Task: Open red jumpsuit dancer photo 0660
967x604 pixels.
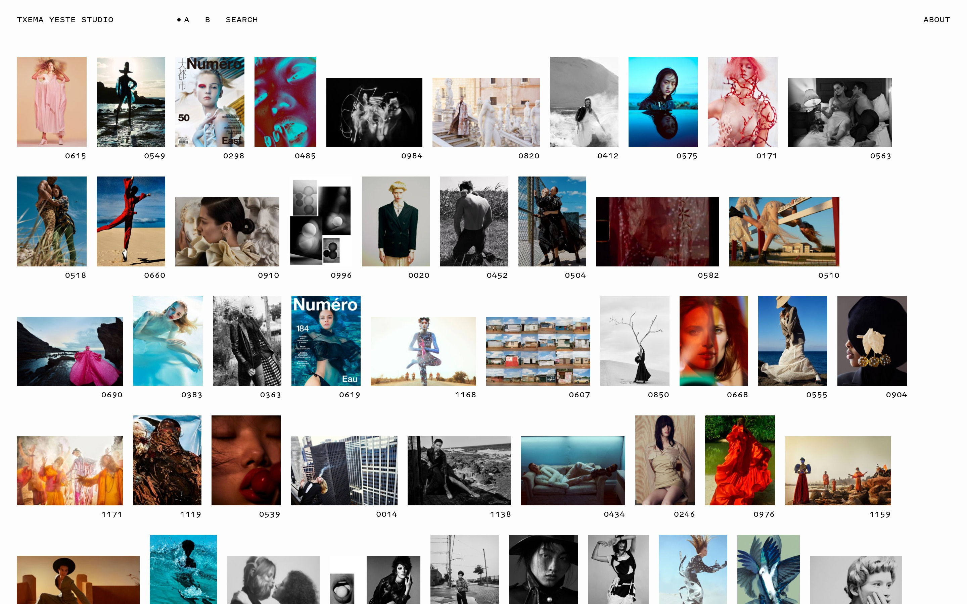Action: [x=131, y=221]
